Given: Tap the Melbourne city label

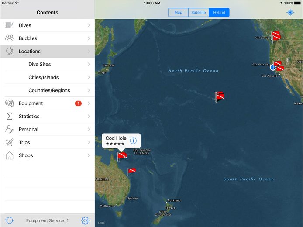Looking at the screenshot, I should (107, 206).
